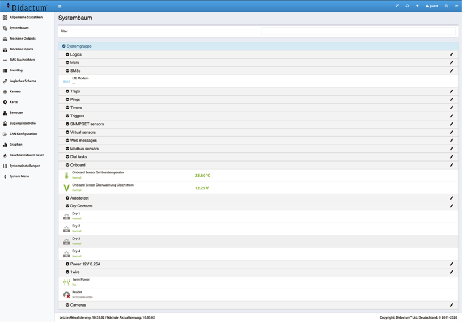Click the thermometer icon for Gehäusetemperatur sensor
The height and width of the screenshot is (322, 462).
(66, 175)
